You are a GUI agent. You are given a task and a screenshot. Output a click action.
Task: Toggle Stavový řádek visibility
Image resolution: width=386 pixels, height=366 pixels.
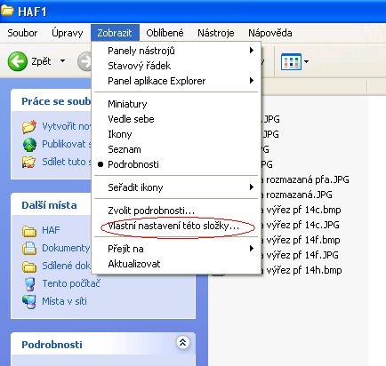click(x=139, y=66)
